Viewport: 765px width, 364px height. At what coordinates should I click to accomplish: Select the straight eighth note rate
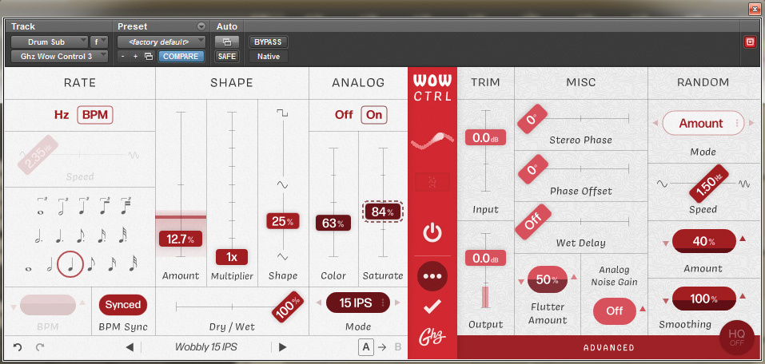(91, 264)
